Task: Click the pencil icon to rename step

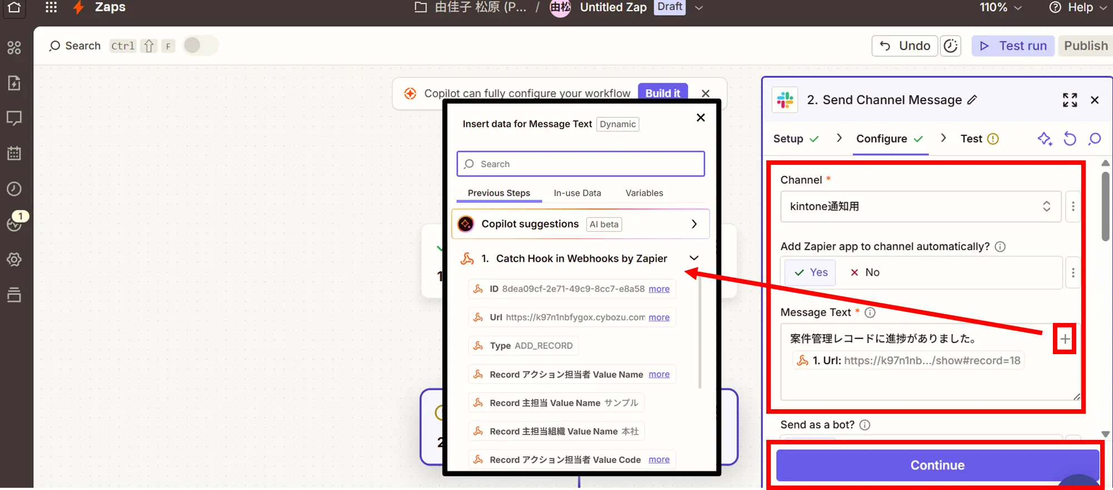Action: click(x=972, y=100)
